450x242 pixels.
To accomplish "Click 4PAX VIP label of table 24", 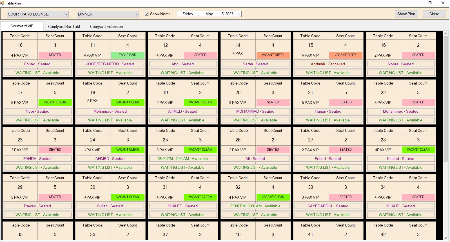I will [x=92, y=150].
